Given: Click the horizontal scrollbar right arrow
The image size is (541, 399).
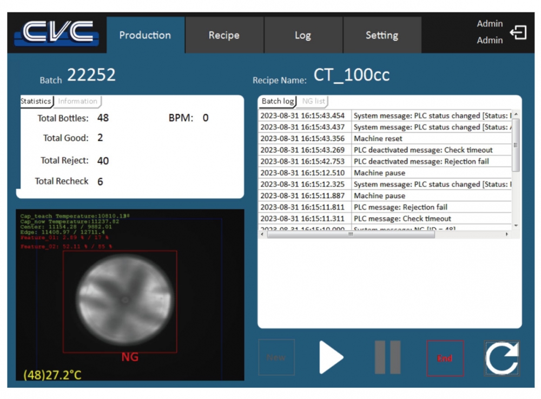Looking at the screenshot, I should (507, 234).
